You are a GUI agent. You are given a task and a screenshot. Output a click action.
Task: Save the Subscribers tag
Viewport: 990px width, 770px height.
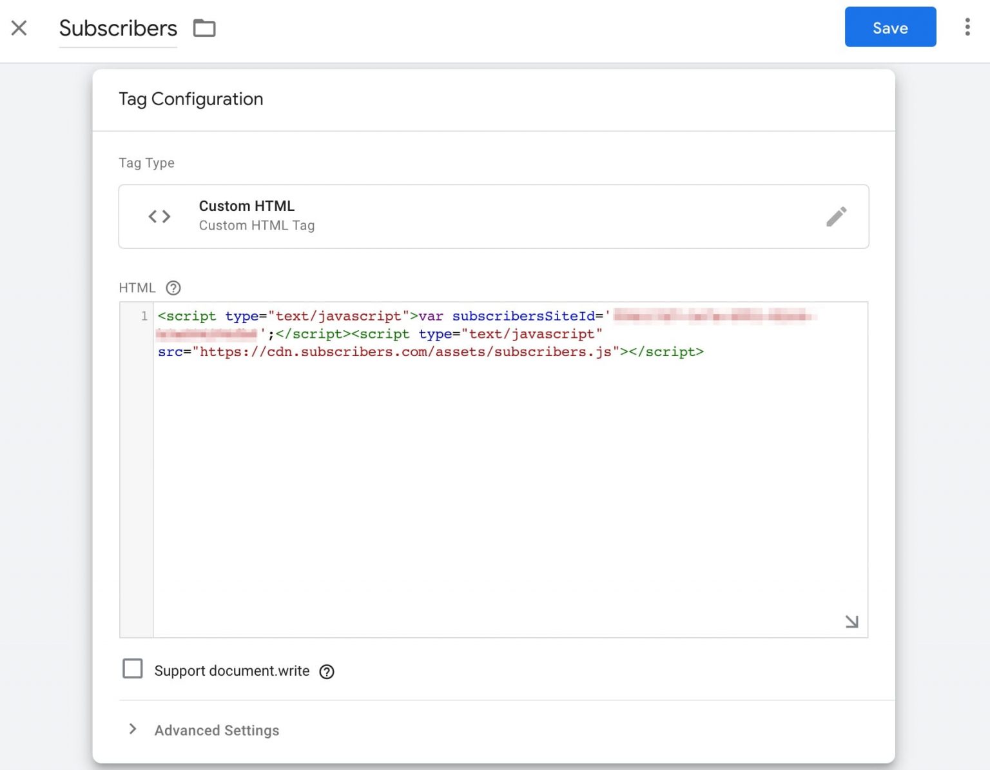890,28
